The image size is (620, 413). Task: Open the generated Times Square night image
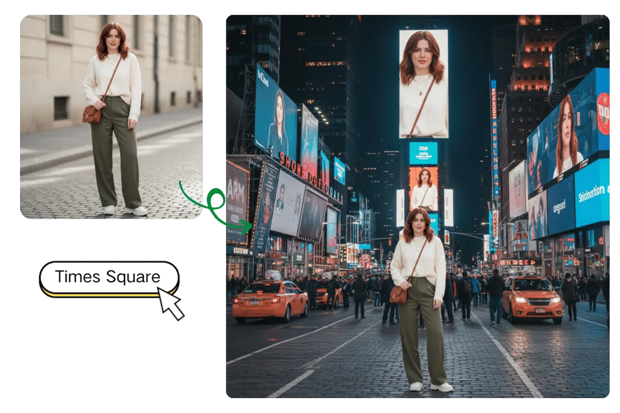coord(417,206)
